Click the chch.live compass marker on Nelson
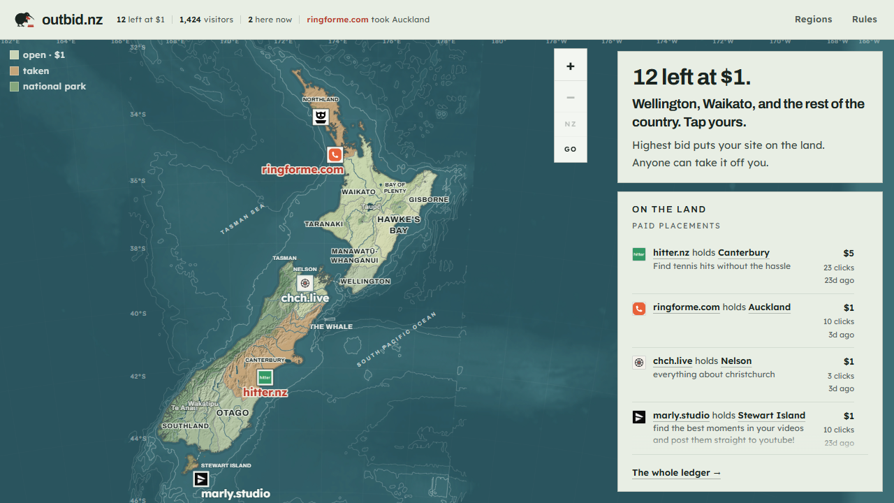894x503 pixels. coord(305,283)
